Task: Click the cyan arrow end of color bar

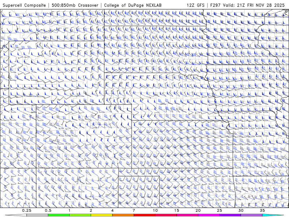Action: (273, 215)
